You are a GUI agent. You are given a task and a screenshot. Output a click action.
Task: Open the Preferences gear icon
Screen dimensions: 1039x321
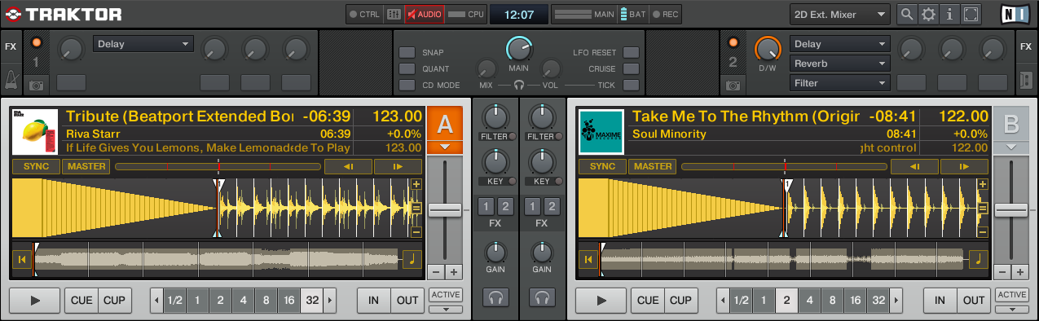[928, 14]
